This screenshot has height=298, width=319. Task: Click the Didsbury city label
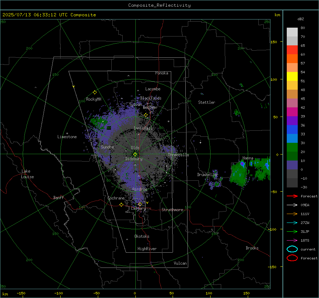pyautogui.click(x=134, y=159)
